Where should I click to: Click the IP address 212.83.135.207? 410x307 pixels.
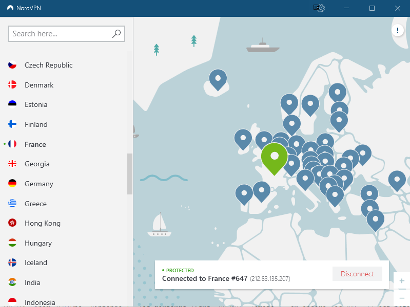(x=270, y=279)
